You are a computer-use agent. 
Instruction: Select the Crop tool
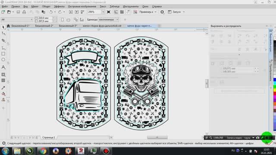click(3, 40)
